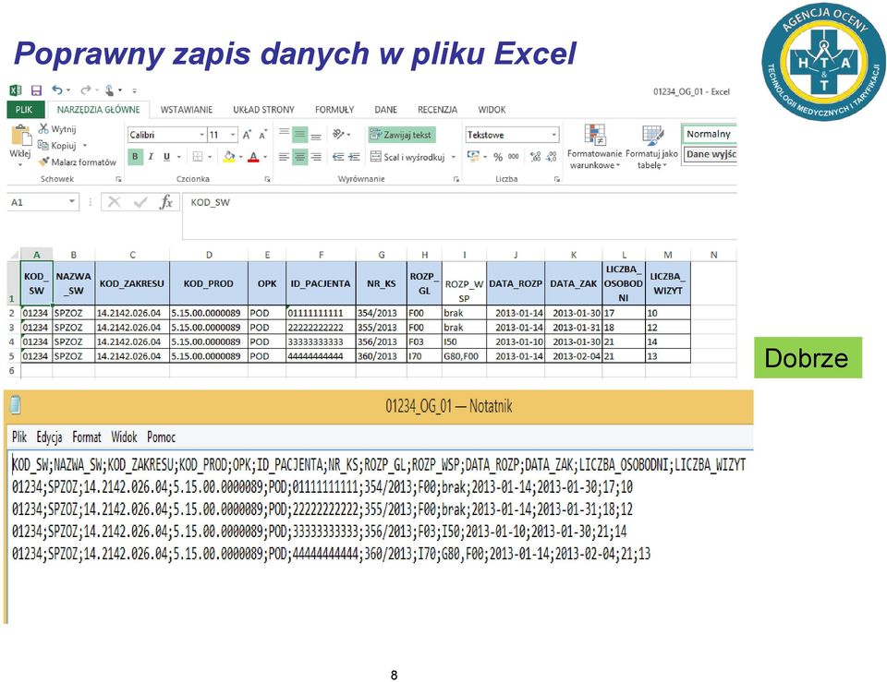
Task: Toggle Bold formatting
Action: [x=135, y=157]
